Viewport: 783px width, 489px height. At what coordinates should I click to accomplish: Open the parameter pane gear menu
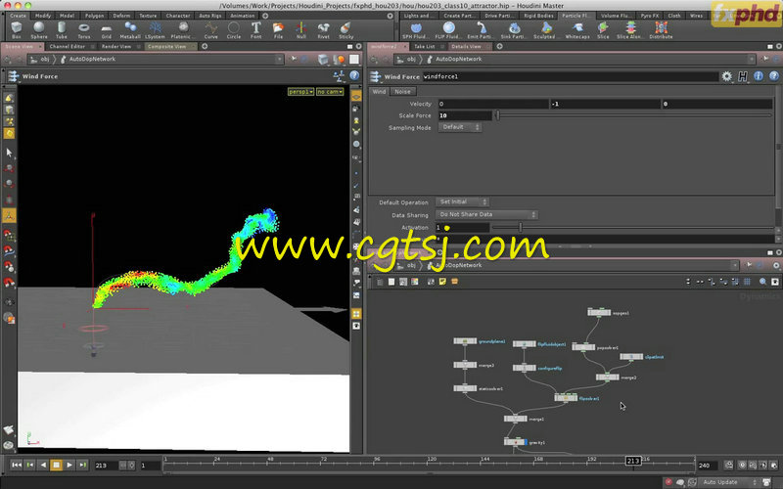[x=726, y=76]
